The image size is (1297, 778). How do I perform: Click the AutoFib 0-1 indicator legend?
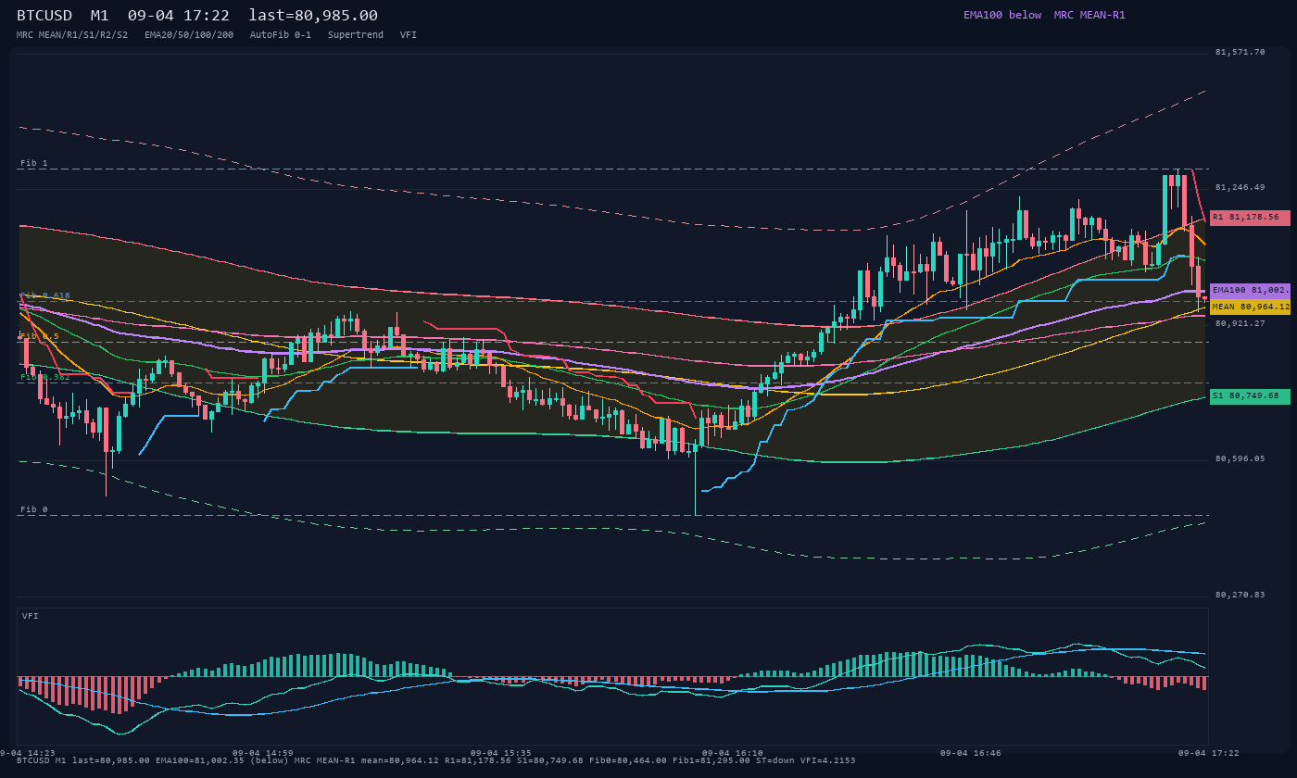click(281, 34)
